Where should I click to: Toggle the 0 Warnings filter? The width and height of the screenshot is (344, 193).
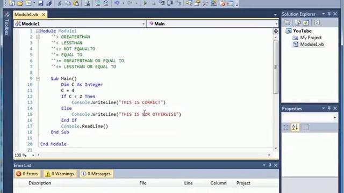(x=60, y=174)
